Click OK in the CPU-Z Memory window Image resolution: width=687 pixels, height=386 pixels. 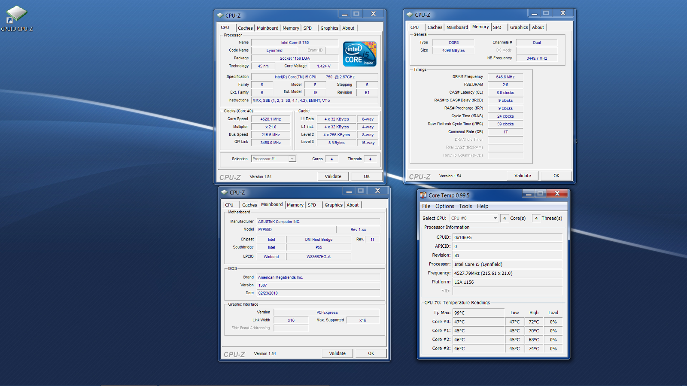tap(556, 176)
